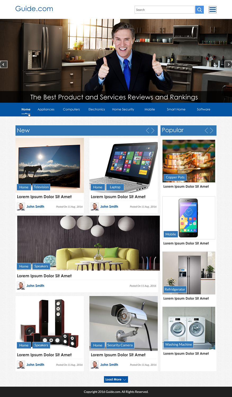Switch to the Smart Home tab
The width and height of the screenshot is (232, 397).
(176, 109)
